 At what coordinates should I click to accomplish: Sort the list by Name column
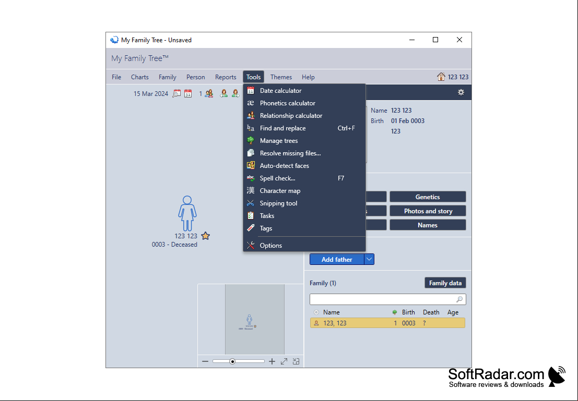point(332,312)
